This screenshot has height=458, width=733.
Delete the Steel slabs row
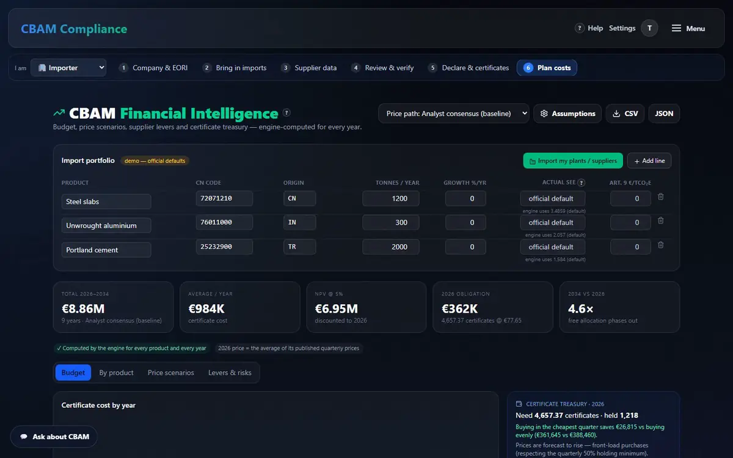[660, 197]
